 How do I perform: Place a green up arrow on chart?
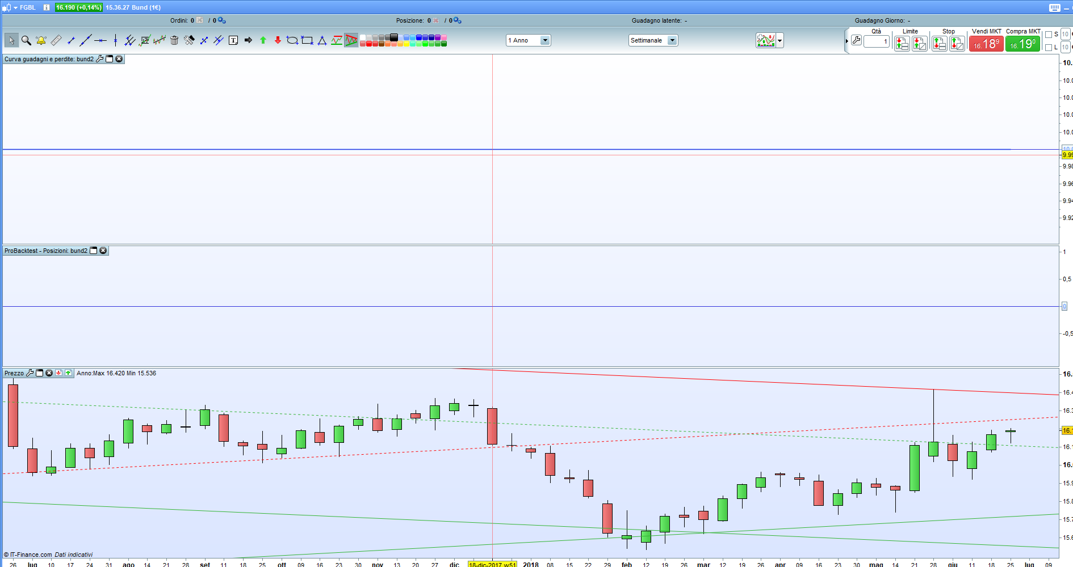pos(263,40)
